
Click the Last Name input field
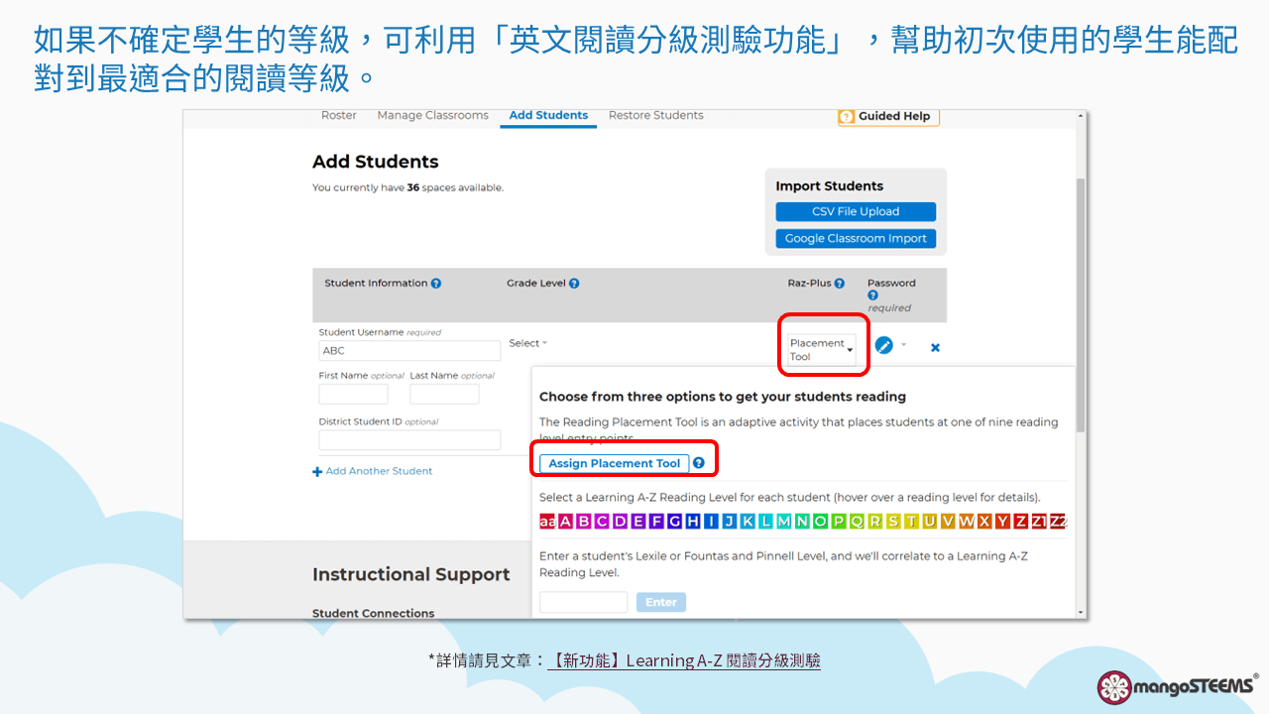pos(444,395)
